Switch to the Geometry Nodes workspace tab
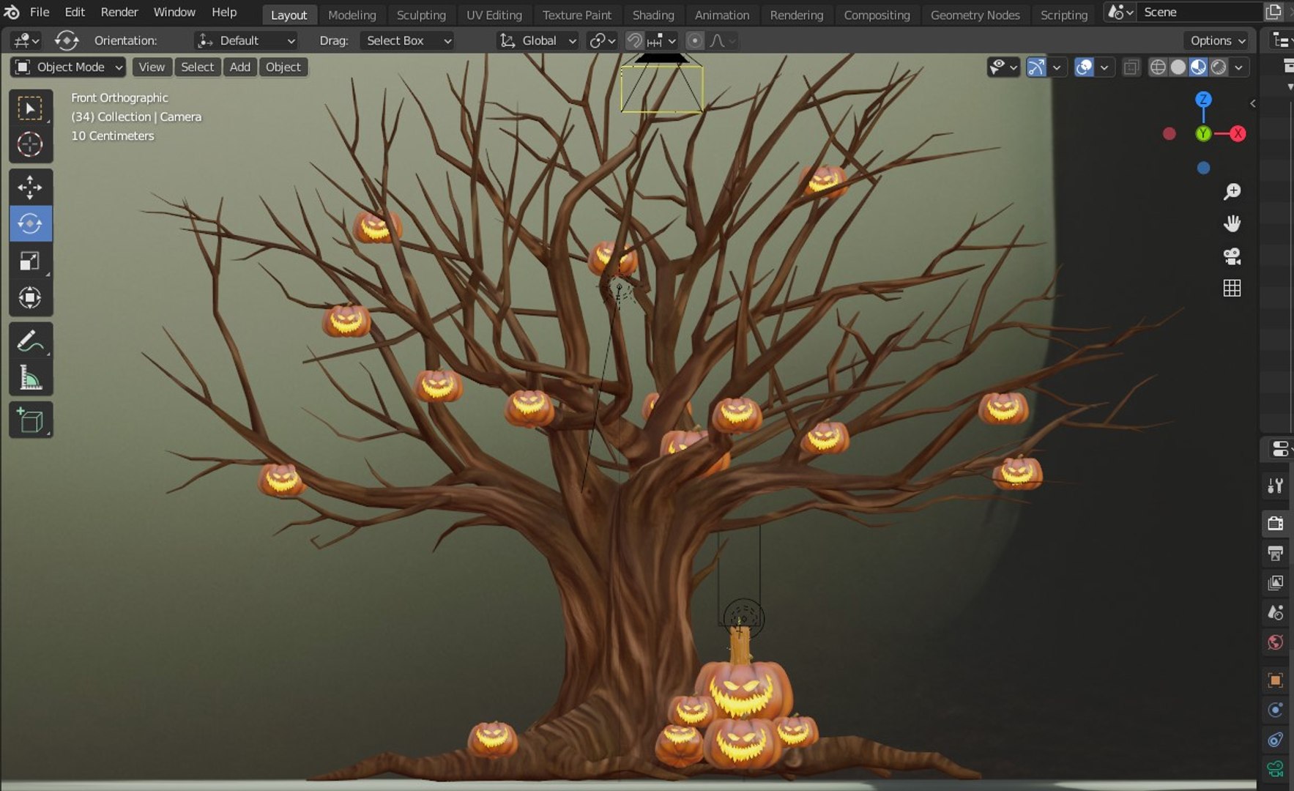The width and height of the screenshot is (1294, 791). [975, 15]
